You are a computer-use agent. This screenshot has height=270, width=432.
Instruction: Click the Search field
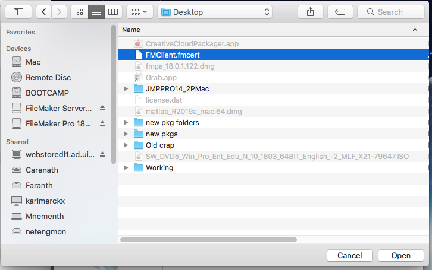pos(391,12)
